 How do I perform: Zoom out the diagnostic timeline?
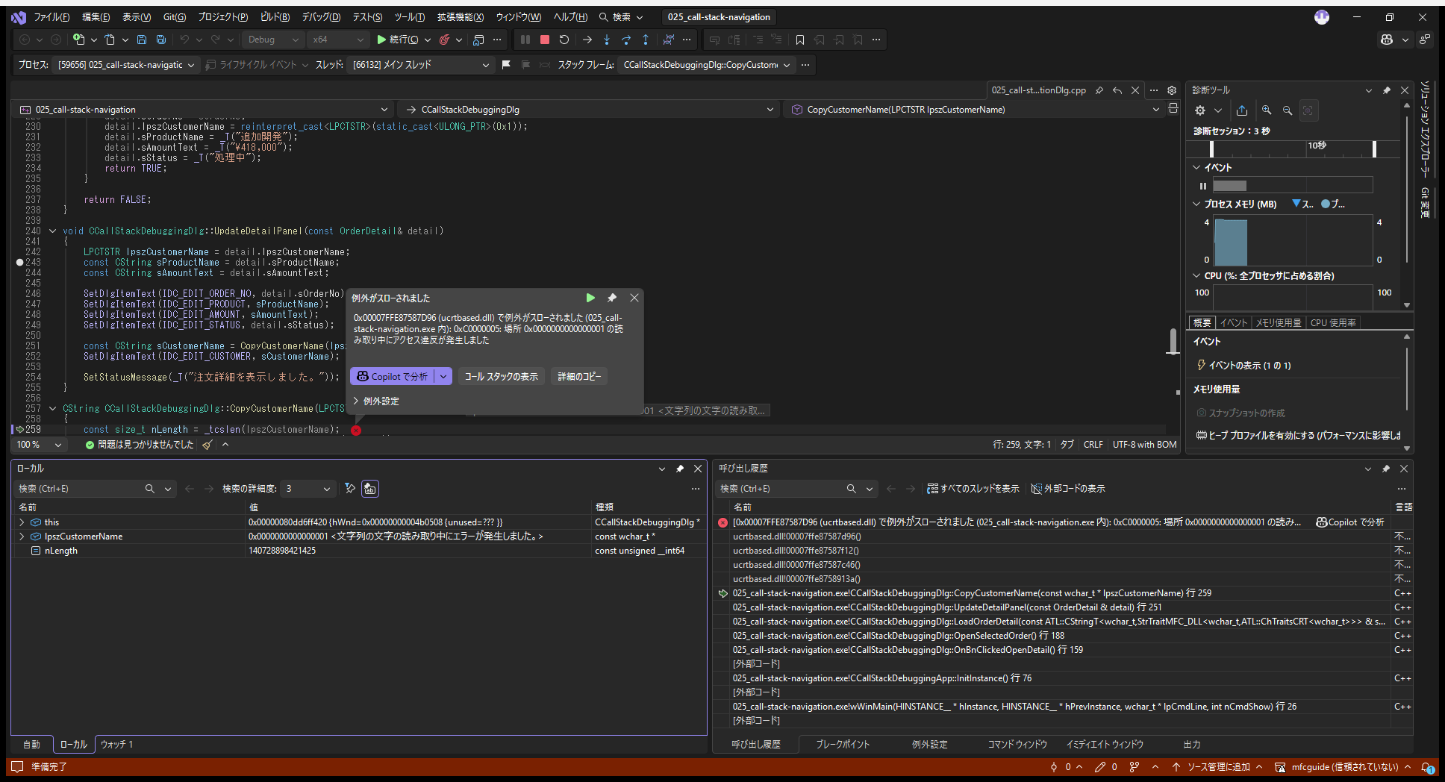click(1288, 110)
